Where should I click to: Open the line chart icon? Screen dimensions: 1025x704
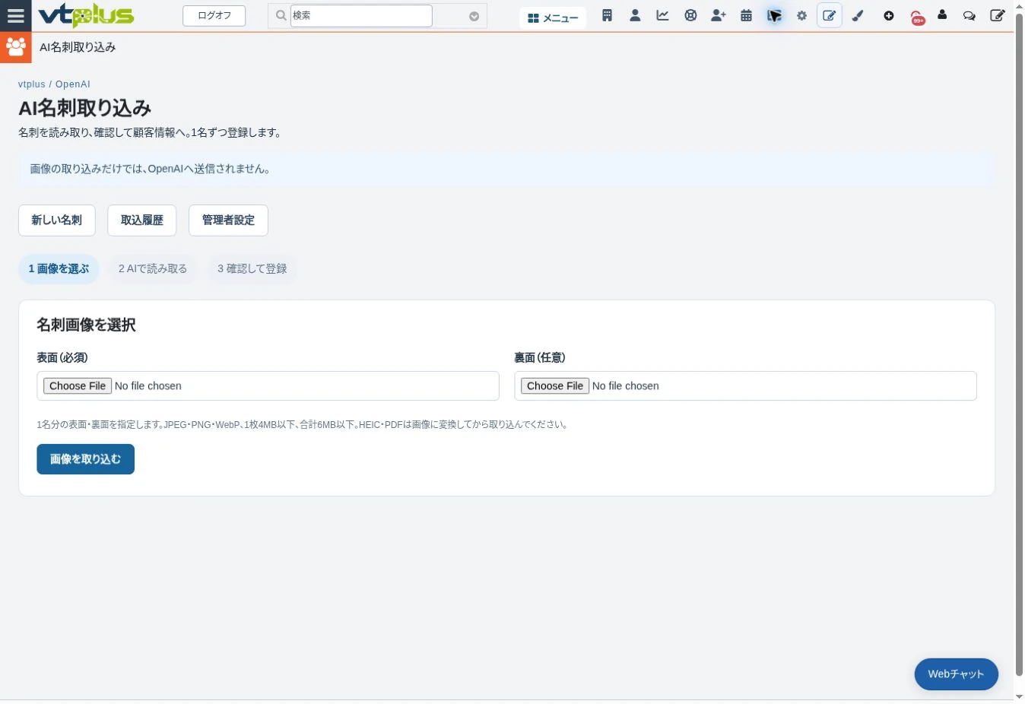662,15
